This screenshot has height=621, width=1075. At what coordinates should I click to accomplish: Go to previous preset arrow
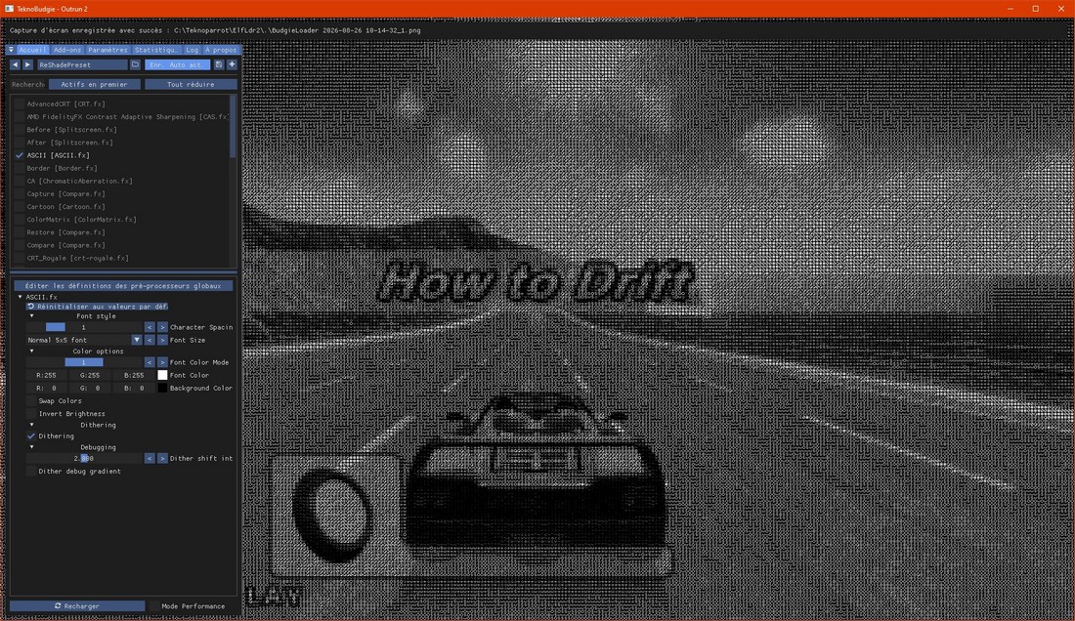click(15, 65)
